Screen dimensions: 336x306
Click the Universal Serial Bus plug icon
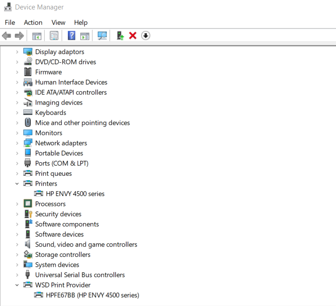click(28, 274)
